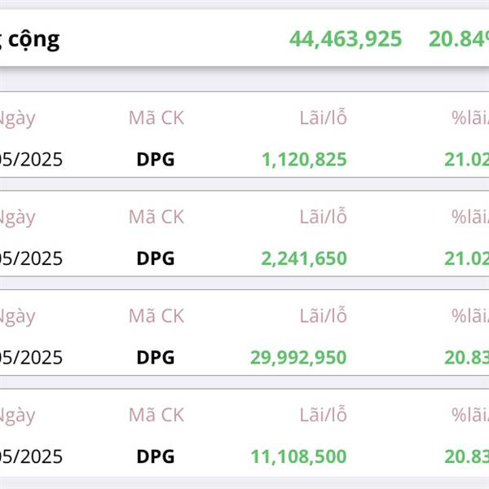Click the Lãi/lỗ header in first card
The width and height of the screenshot is (489, 489).
pos(323,117)
